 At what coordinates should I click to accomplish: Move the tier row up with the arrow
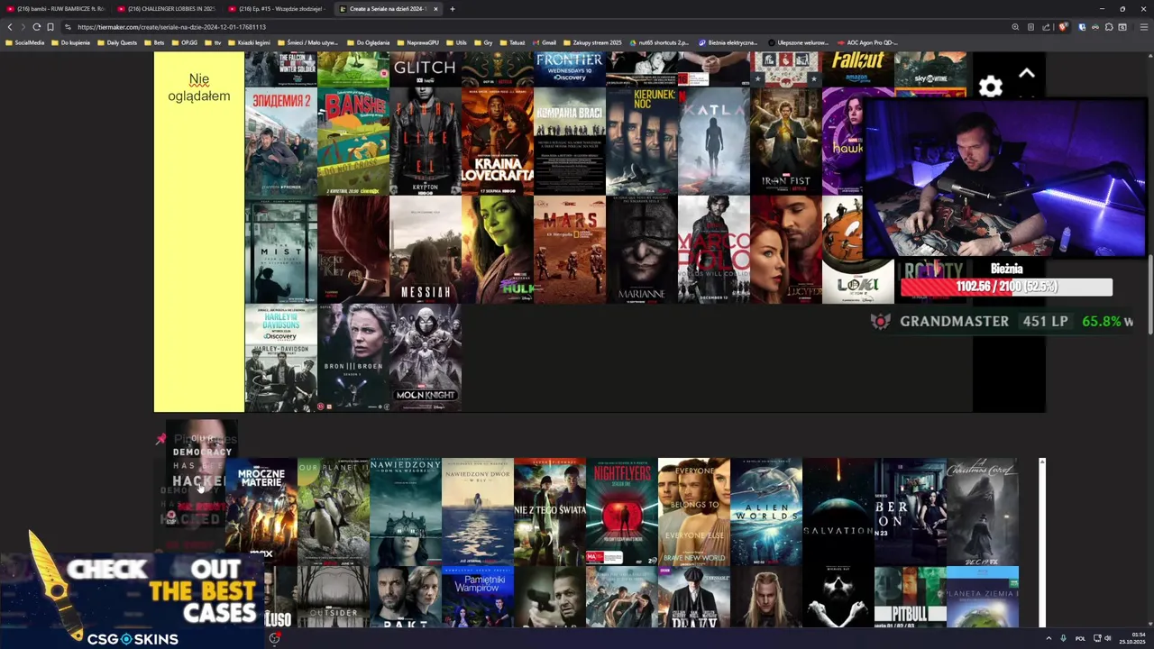(1027, 74)
